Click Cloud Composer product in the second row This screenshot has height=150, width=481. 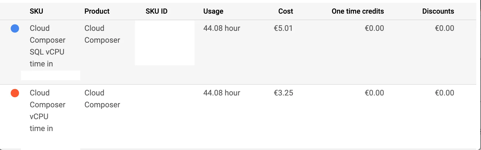click(102, 99)
